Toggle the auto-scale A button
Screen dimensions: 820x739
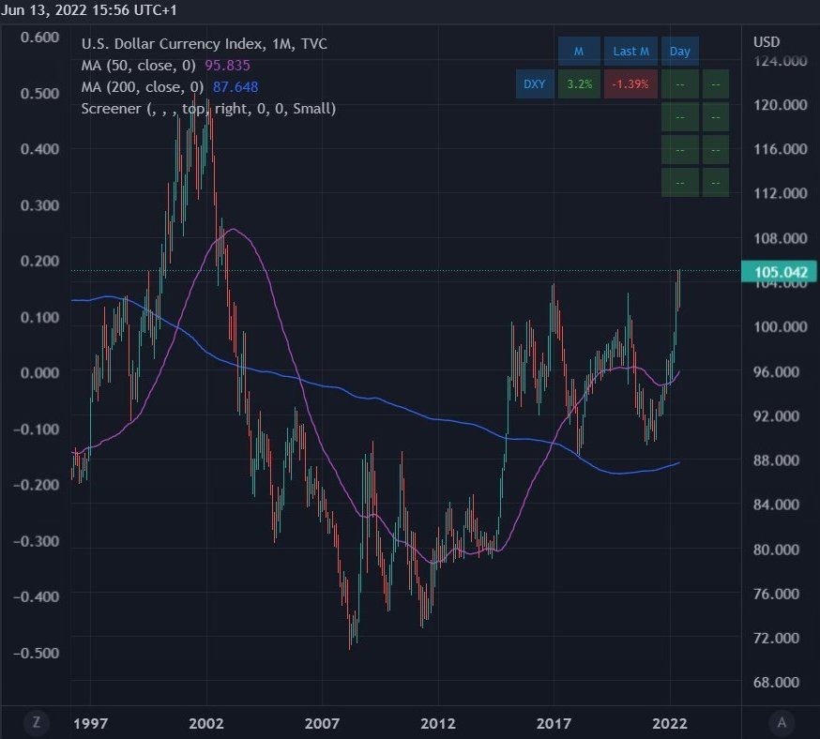(x=781, y=721)
